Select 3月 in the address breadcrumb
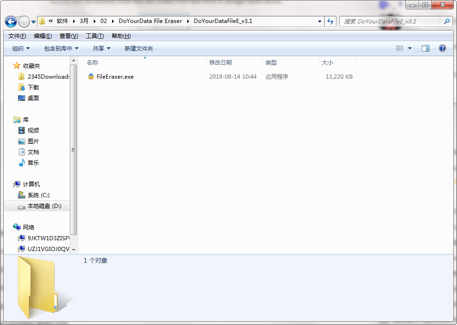457x325 pixels. tap(84, 21)
